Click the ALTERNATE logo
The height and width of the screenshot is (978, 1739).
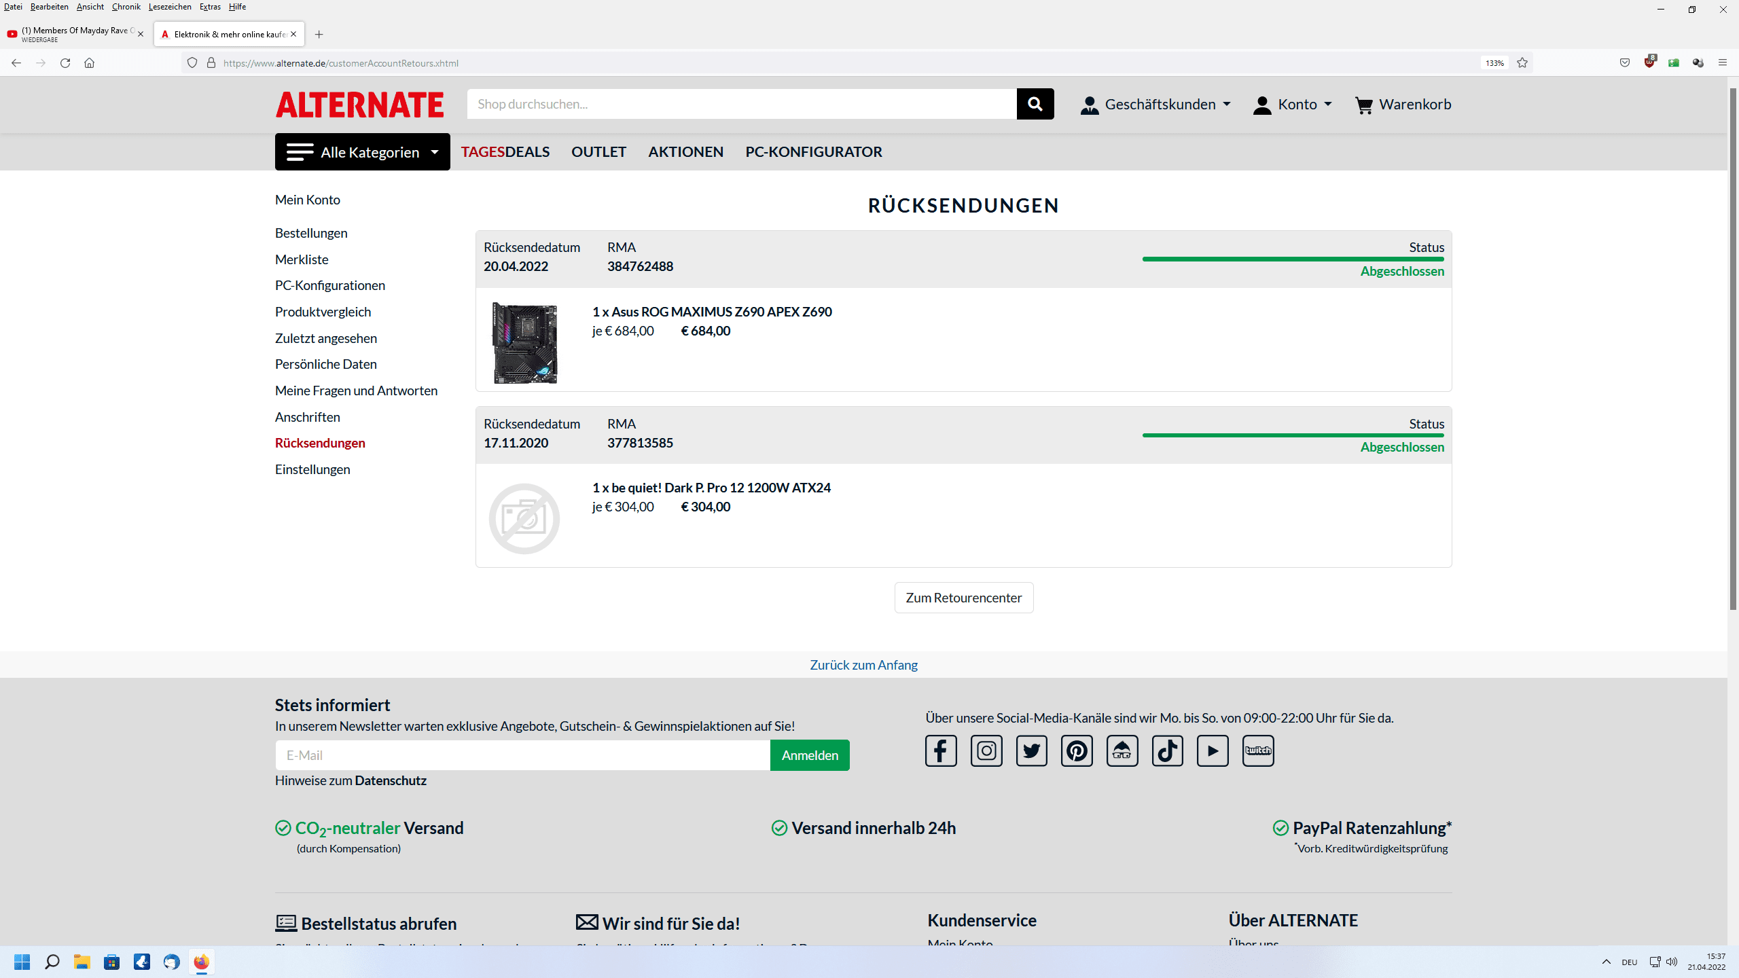point(359,105)
